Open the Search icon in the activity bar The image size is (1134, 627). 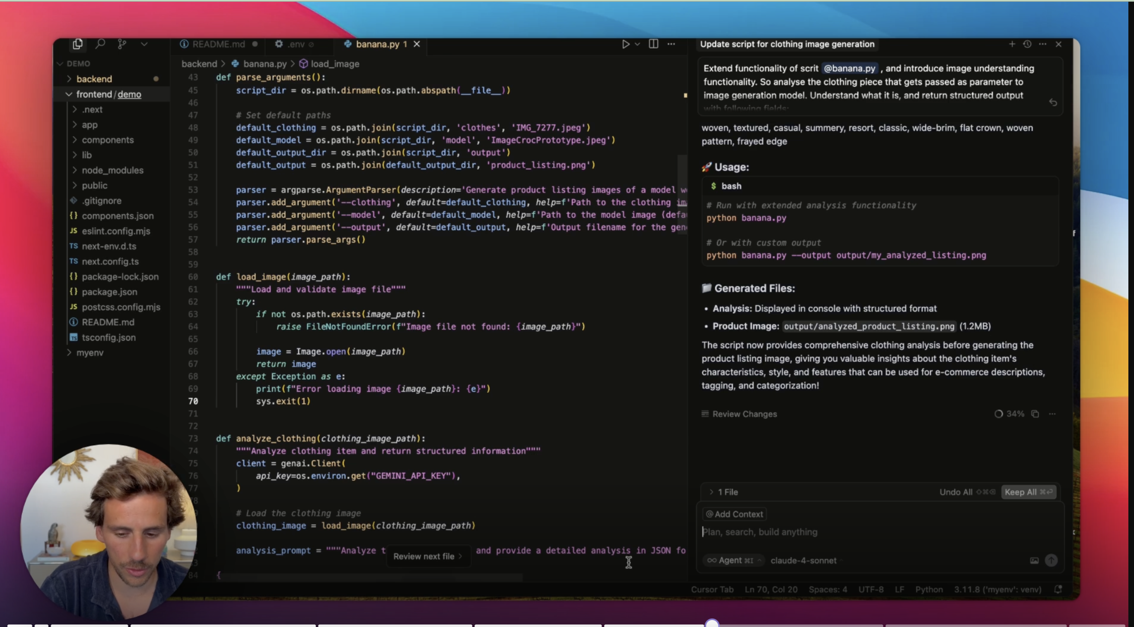pyautogui.click(x=100, y=44)
